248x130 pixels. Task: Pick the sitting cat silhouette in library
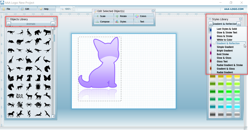(38, 78)
